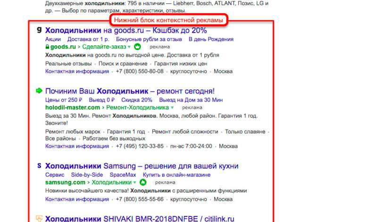Screen dimensions: 368x222
Task: Click the green arrow favicon of holodil-master ad
Action: [x=39, y=90]
